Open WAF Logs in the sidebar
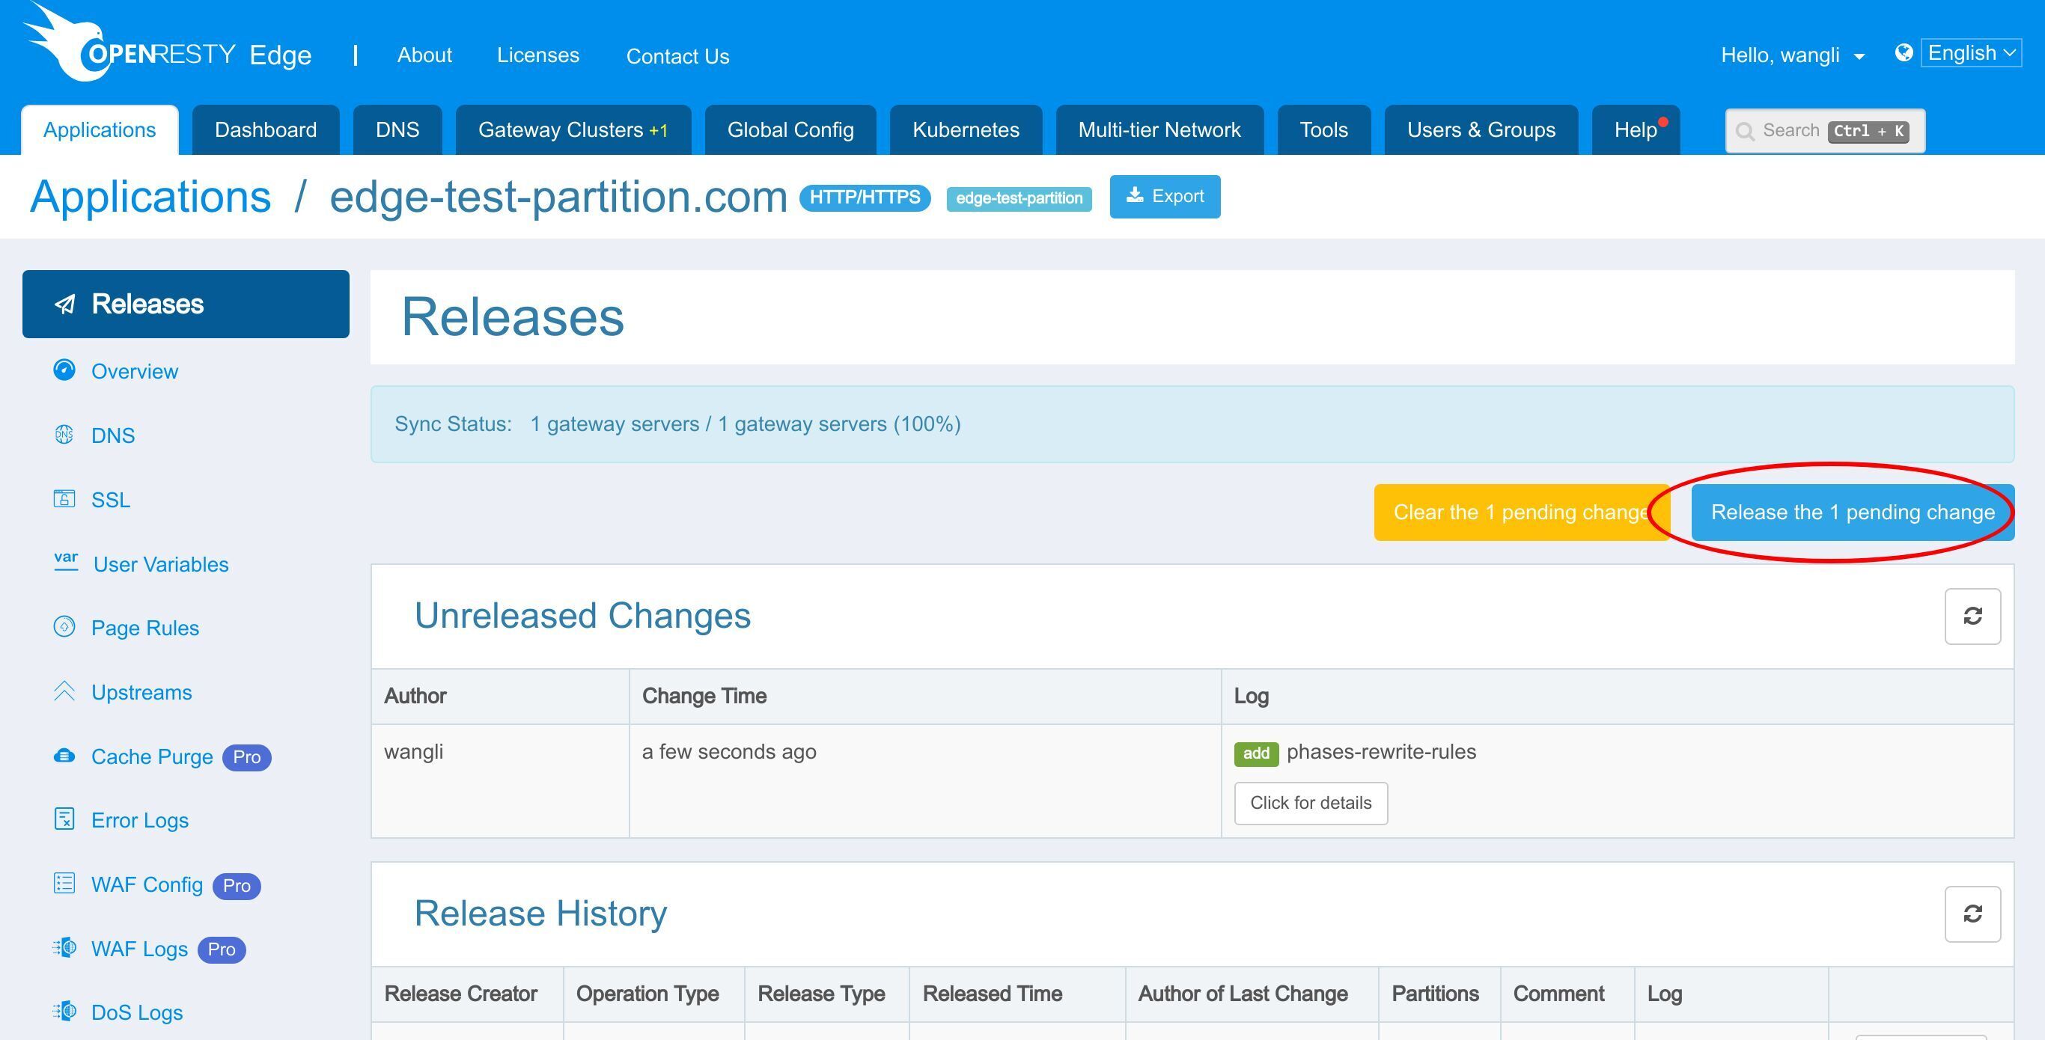Image resolution: width=2045 pixels, height=1040 pixels. point(140,949)
